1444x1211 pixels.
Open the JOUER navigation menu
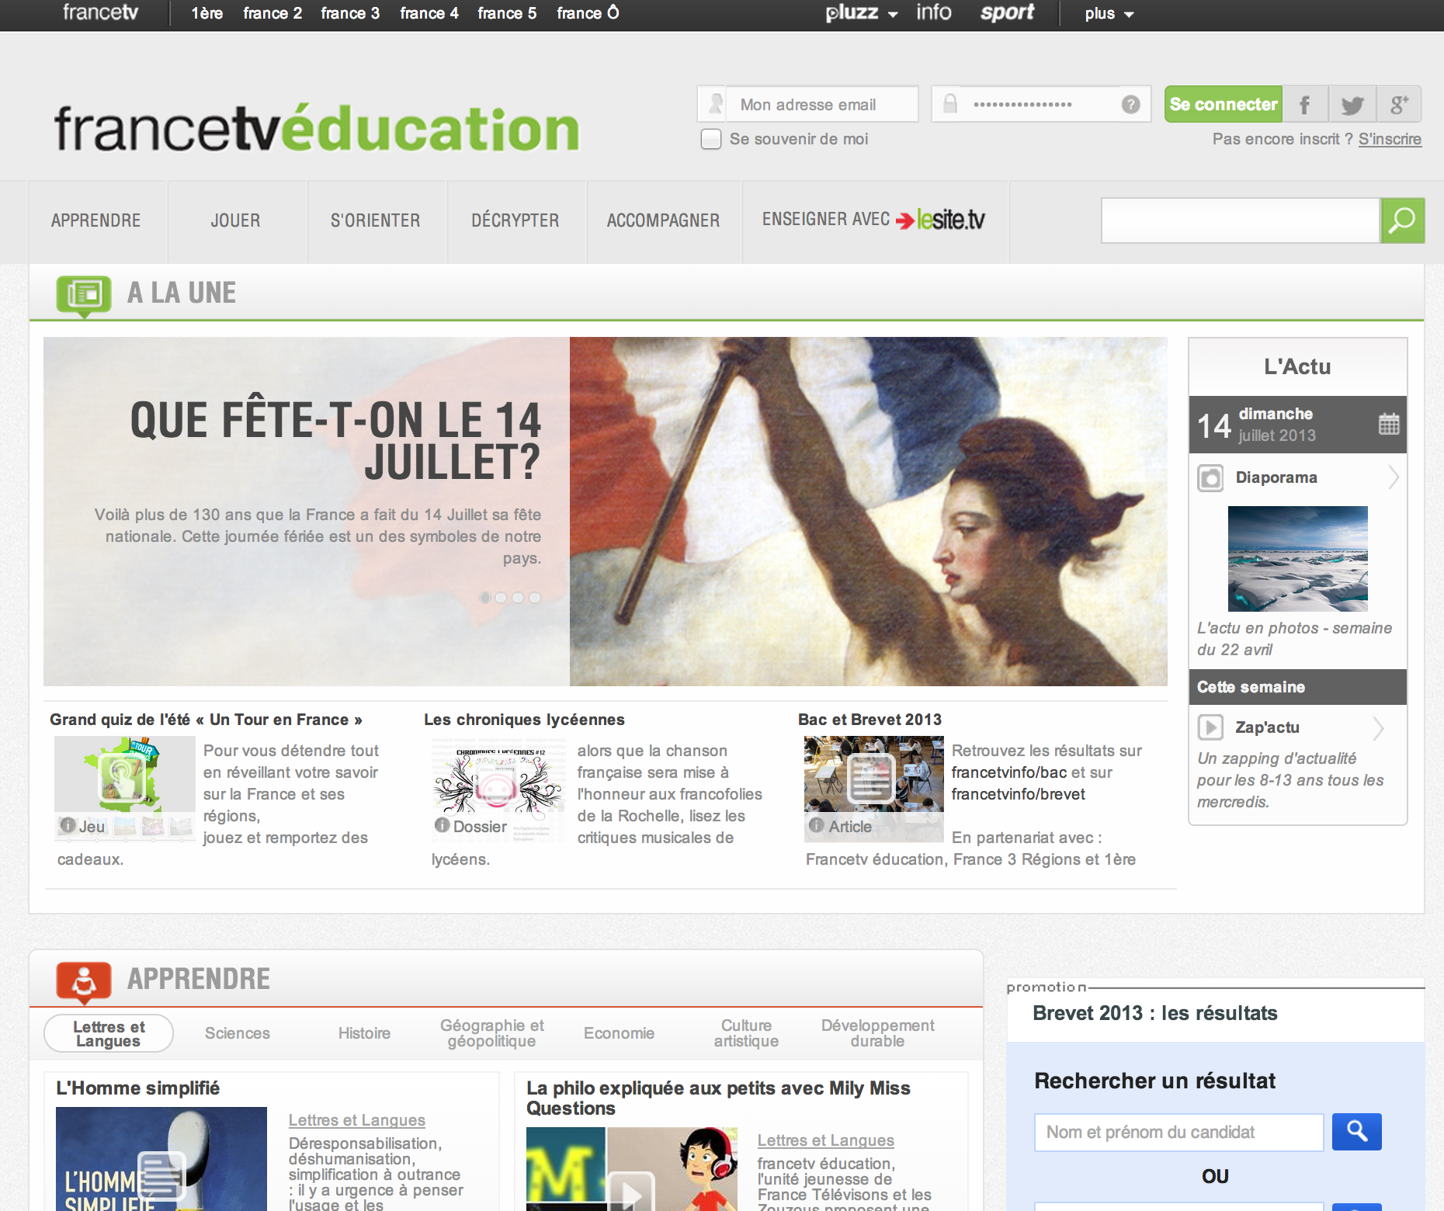tap(235, 221)
